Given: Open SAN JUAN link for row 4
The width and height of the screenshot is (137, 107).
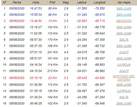Looking at the screenshot, I should [x=124, y=27].
